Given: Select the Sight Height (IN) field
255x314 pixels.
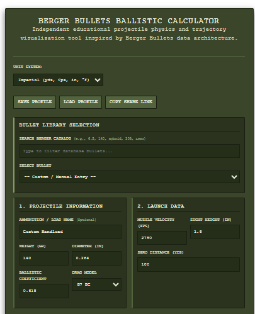Looking at the screenshot, I should coord(215,232).
